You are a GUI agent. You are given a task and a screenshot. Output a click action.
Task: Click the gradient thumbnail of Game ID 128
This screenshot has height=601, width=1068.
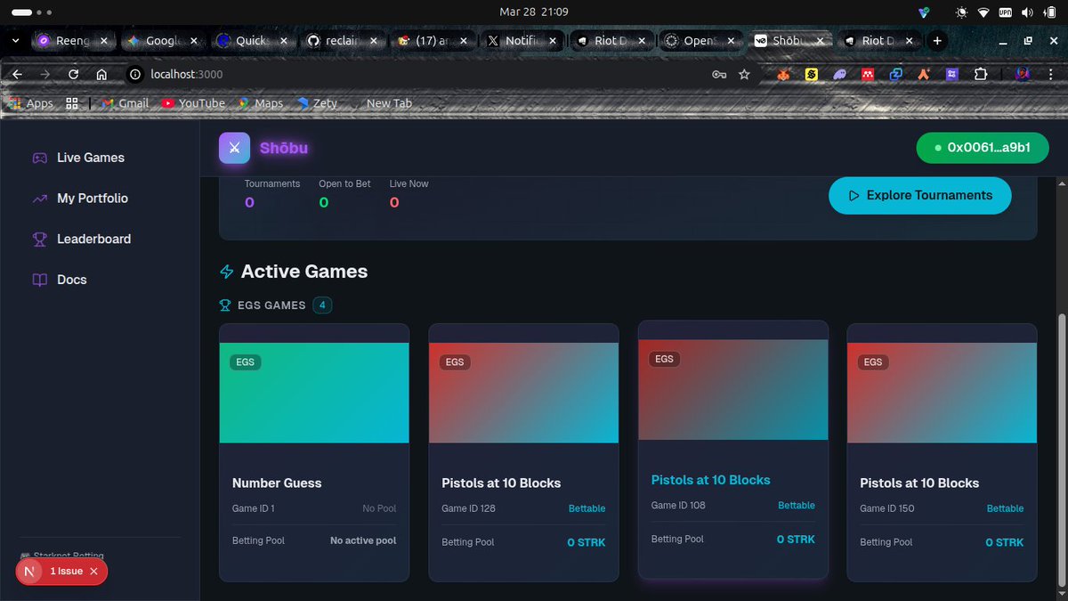coord(523,393)
